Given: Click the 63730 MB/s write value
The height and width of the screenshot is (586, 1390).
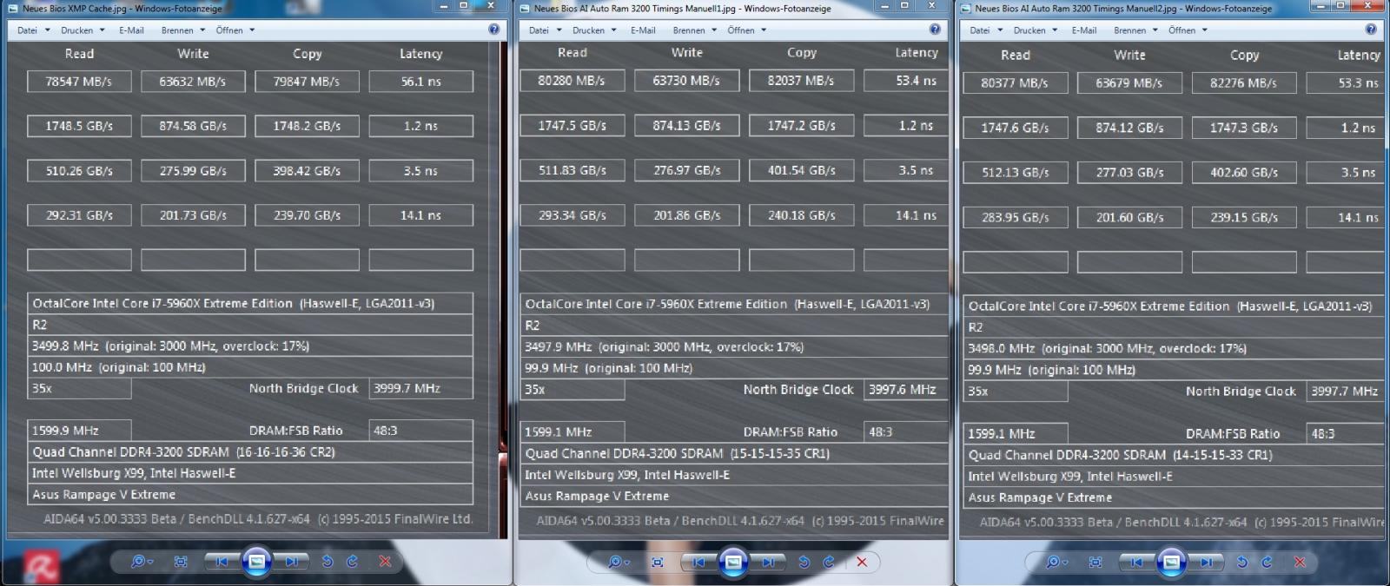Looking at the screenshot, I should [x=686, y=81].
